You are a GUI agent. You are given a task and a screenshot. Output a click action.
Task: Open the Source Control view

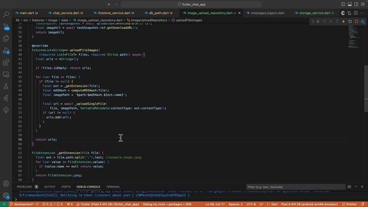click(x=6, y=26)
